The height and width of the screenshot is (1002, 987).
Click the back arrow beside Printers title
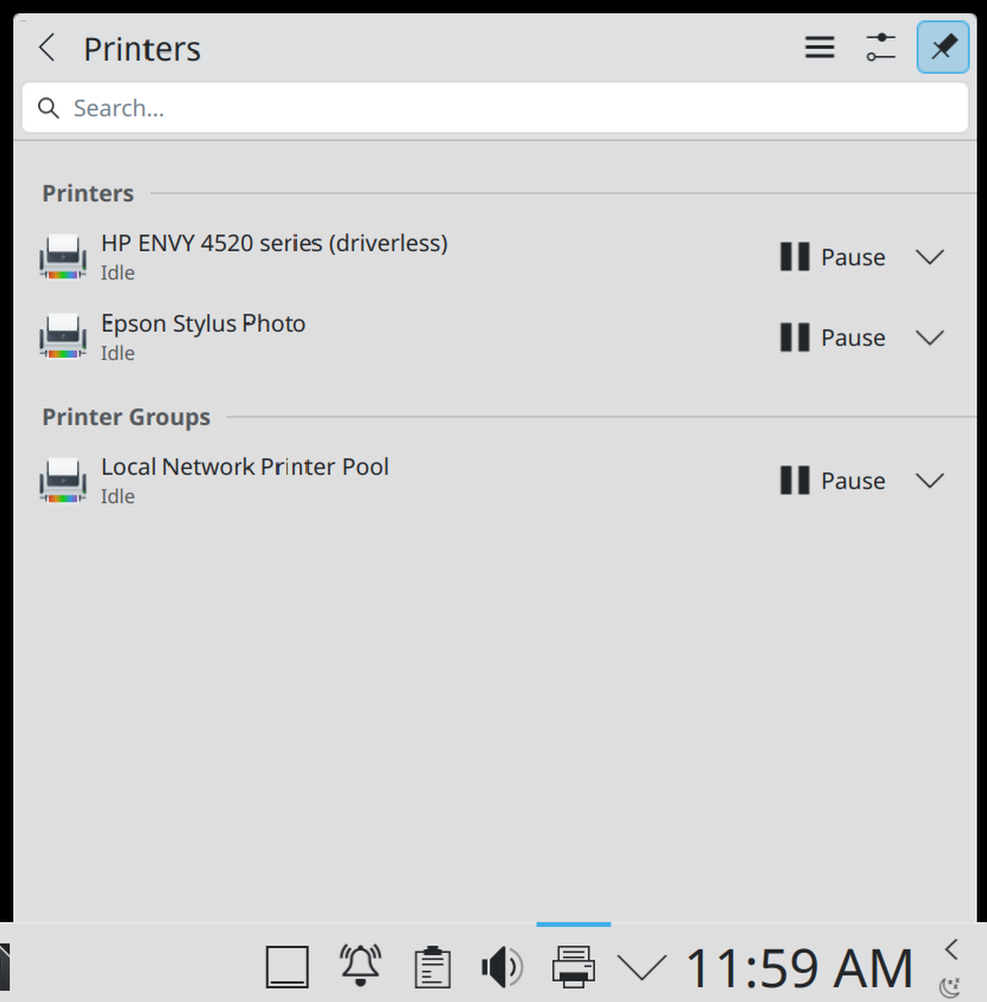click(48, 48)
